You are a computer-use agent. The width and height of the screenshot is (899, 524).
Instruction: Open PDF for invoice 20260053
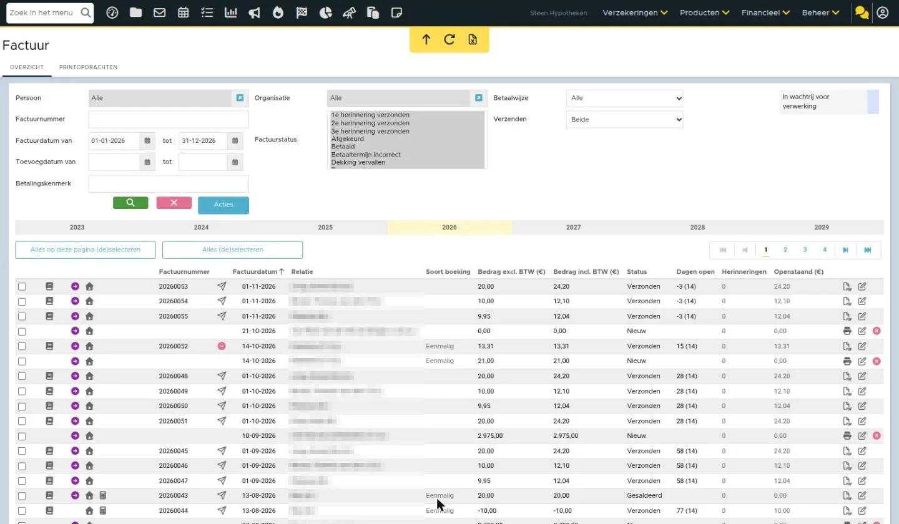tap(847, 286)
